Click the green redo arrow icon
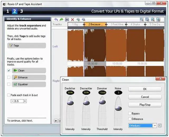Screen dimensions: 169x137 tap(61, 19)
